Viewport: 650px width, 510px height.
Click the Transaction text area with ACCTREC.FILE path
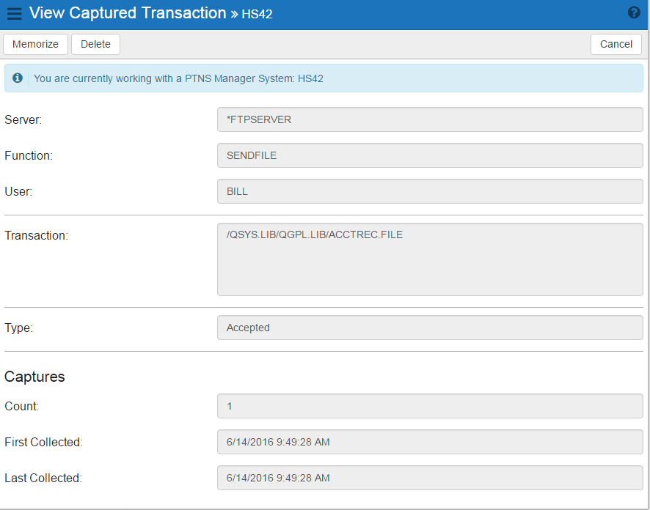[x=430, y=259]
